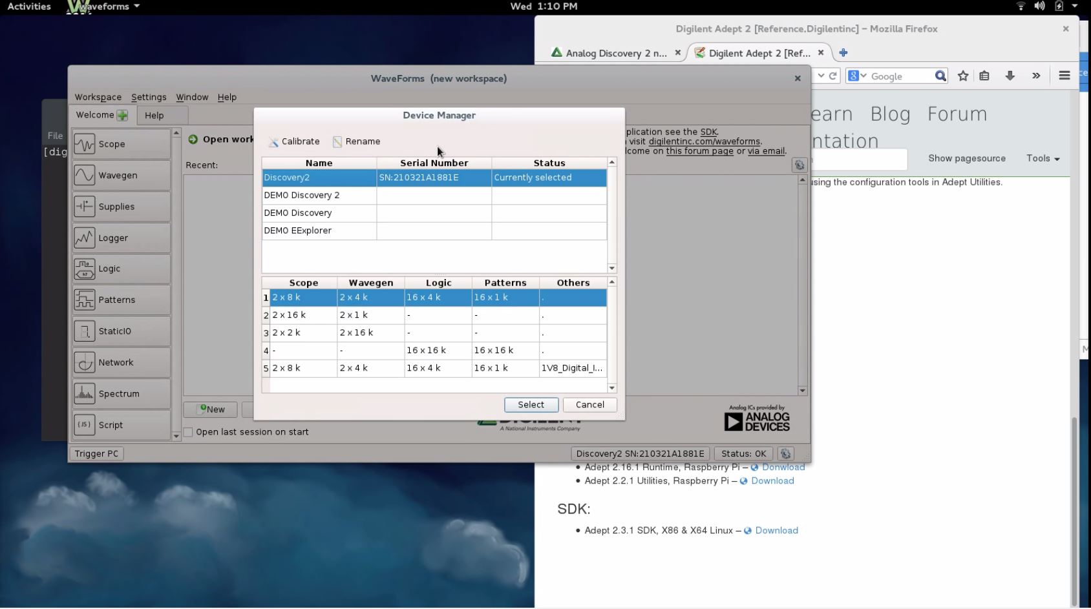This screenshot has width=1091, height=609.
Task: Open Window menu
Action: tap(192, 97)
